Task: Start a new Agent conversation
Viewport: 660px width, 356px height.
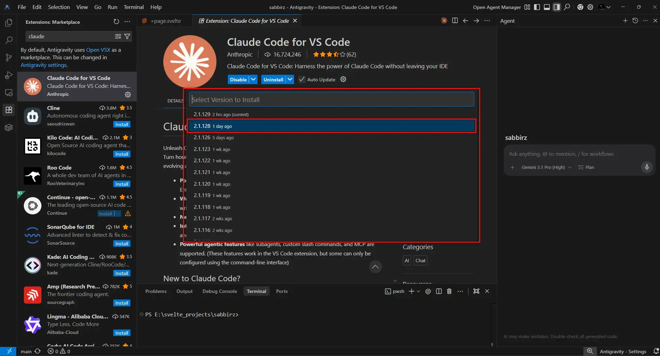Action: [625, 21]
